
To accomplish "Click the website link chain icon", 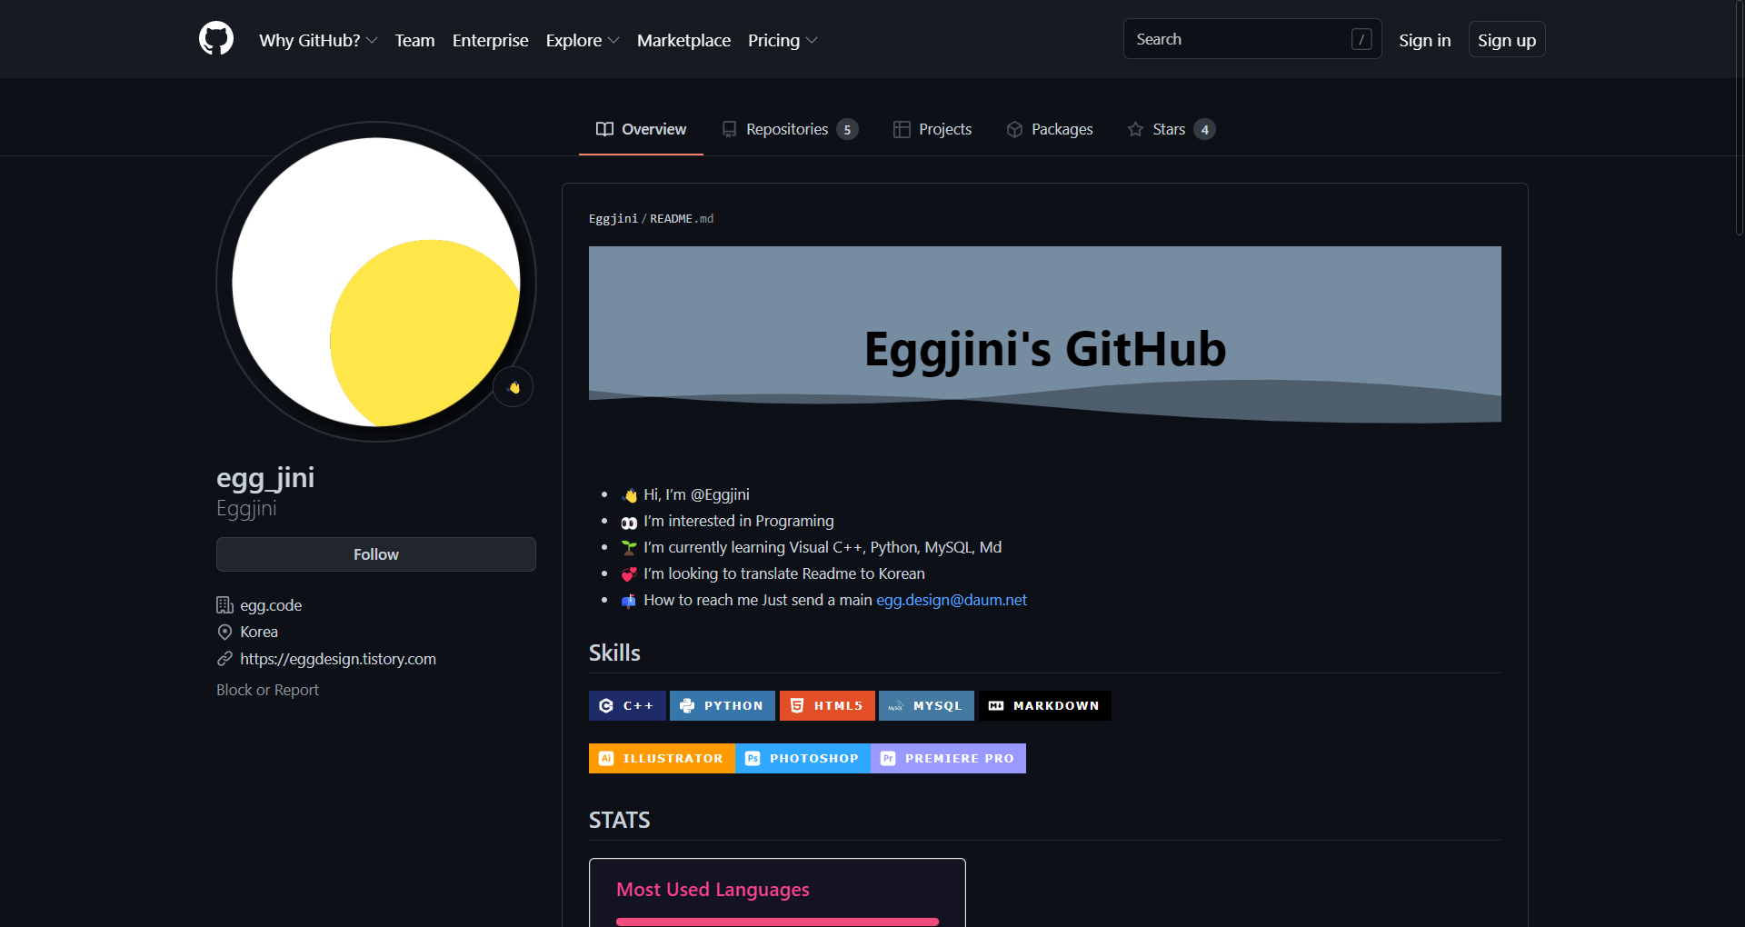I will click(x=224, y=659).
